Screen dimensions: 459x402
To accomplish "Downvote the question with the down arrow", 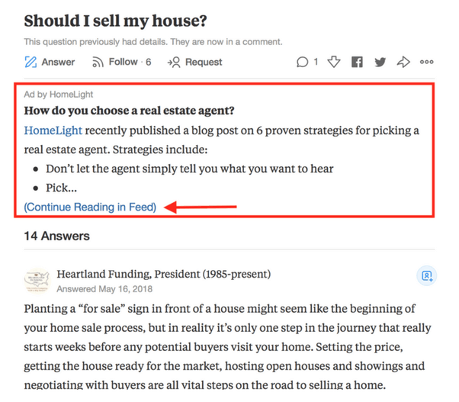I will [333, 62].
